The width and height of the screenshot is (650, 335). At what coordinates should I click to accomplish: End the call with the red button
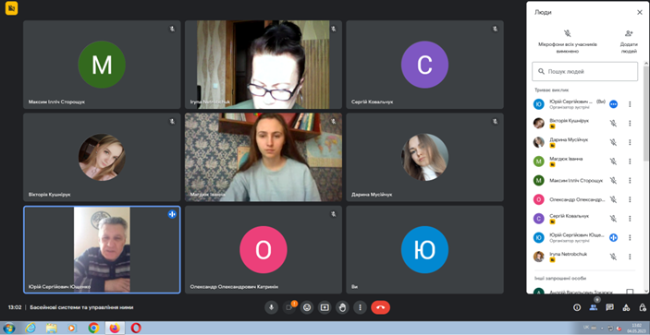(x=381, y=307)
